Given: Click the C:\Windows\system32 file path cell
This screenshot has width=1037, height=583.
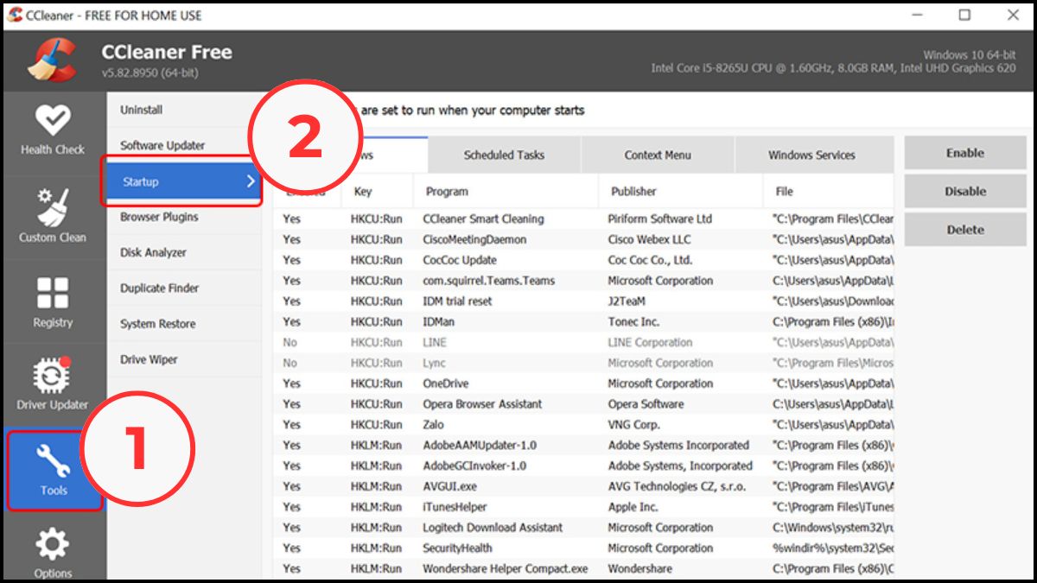Looking at the screenshot, I should (x=833, y=528).
